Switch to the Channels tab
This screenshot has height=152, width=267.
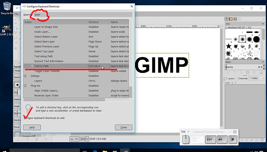coord(242,78)
